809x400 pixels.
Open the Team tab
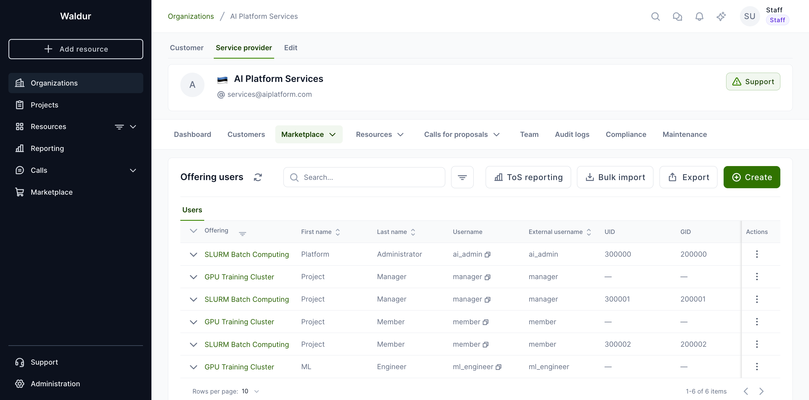[x=529, y=135]
